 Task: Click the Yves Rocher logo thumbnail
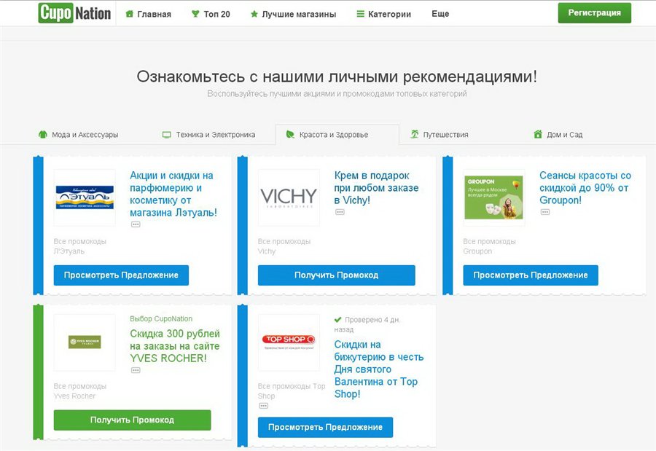click(x=84, y=342)
